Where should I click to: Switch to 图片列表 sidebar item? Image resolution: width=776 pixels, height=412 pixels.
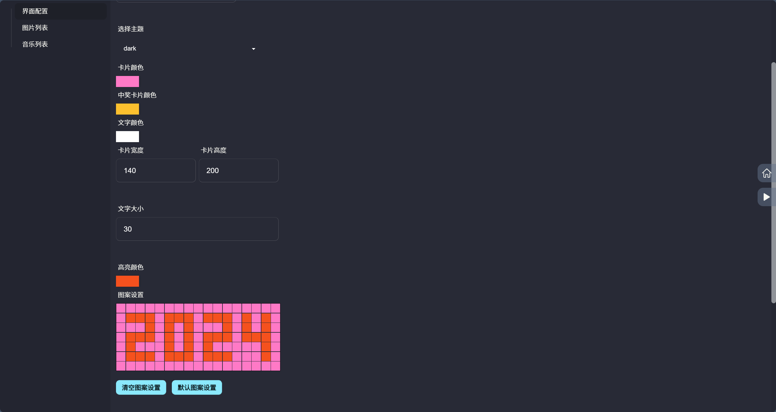coord(35,28)
